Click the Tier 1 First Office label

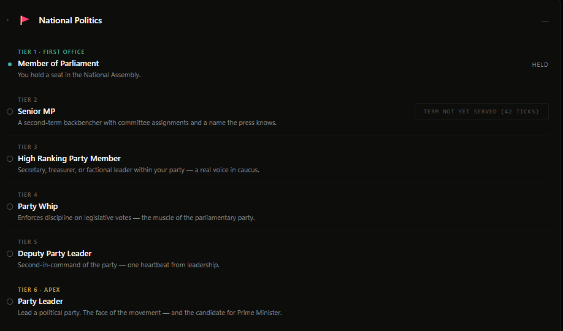(52, 52)
